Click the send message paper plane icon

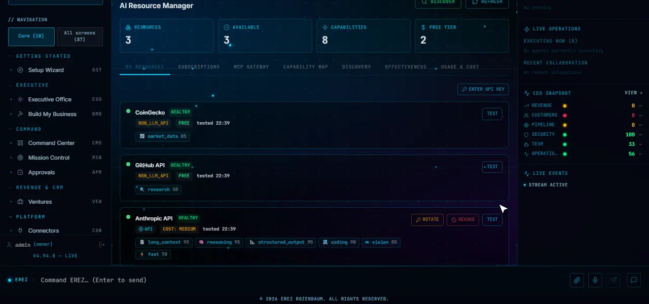point(614,280)
